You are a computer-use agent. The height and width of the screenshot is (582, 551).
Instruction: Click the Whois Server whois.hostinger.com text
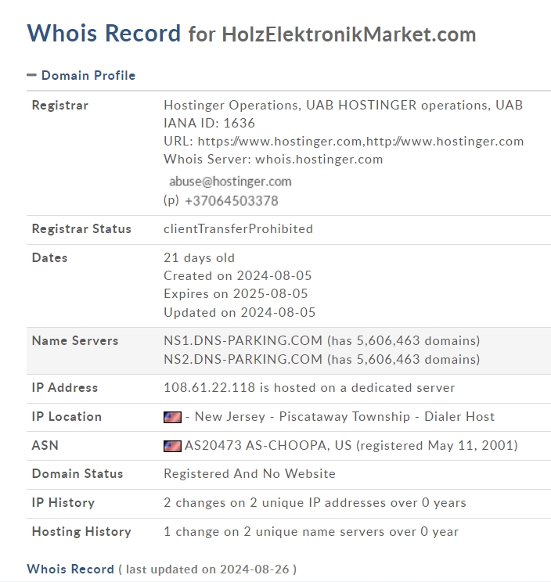click(273, 160)
